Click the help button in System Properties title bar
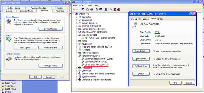This screenshot has width=204, height=93. pyautogui.click(x=64, y=3)
